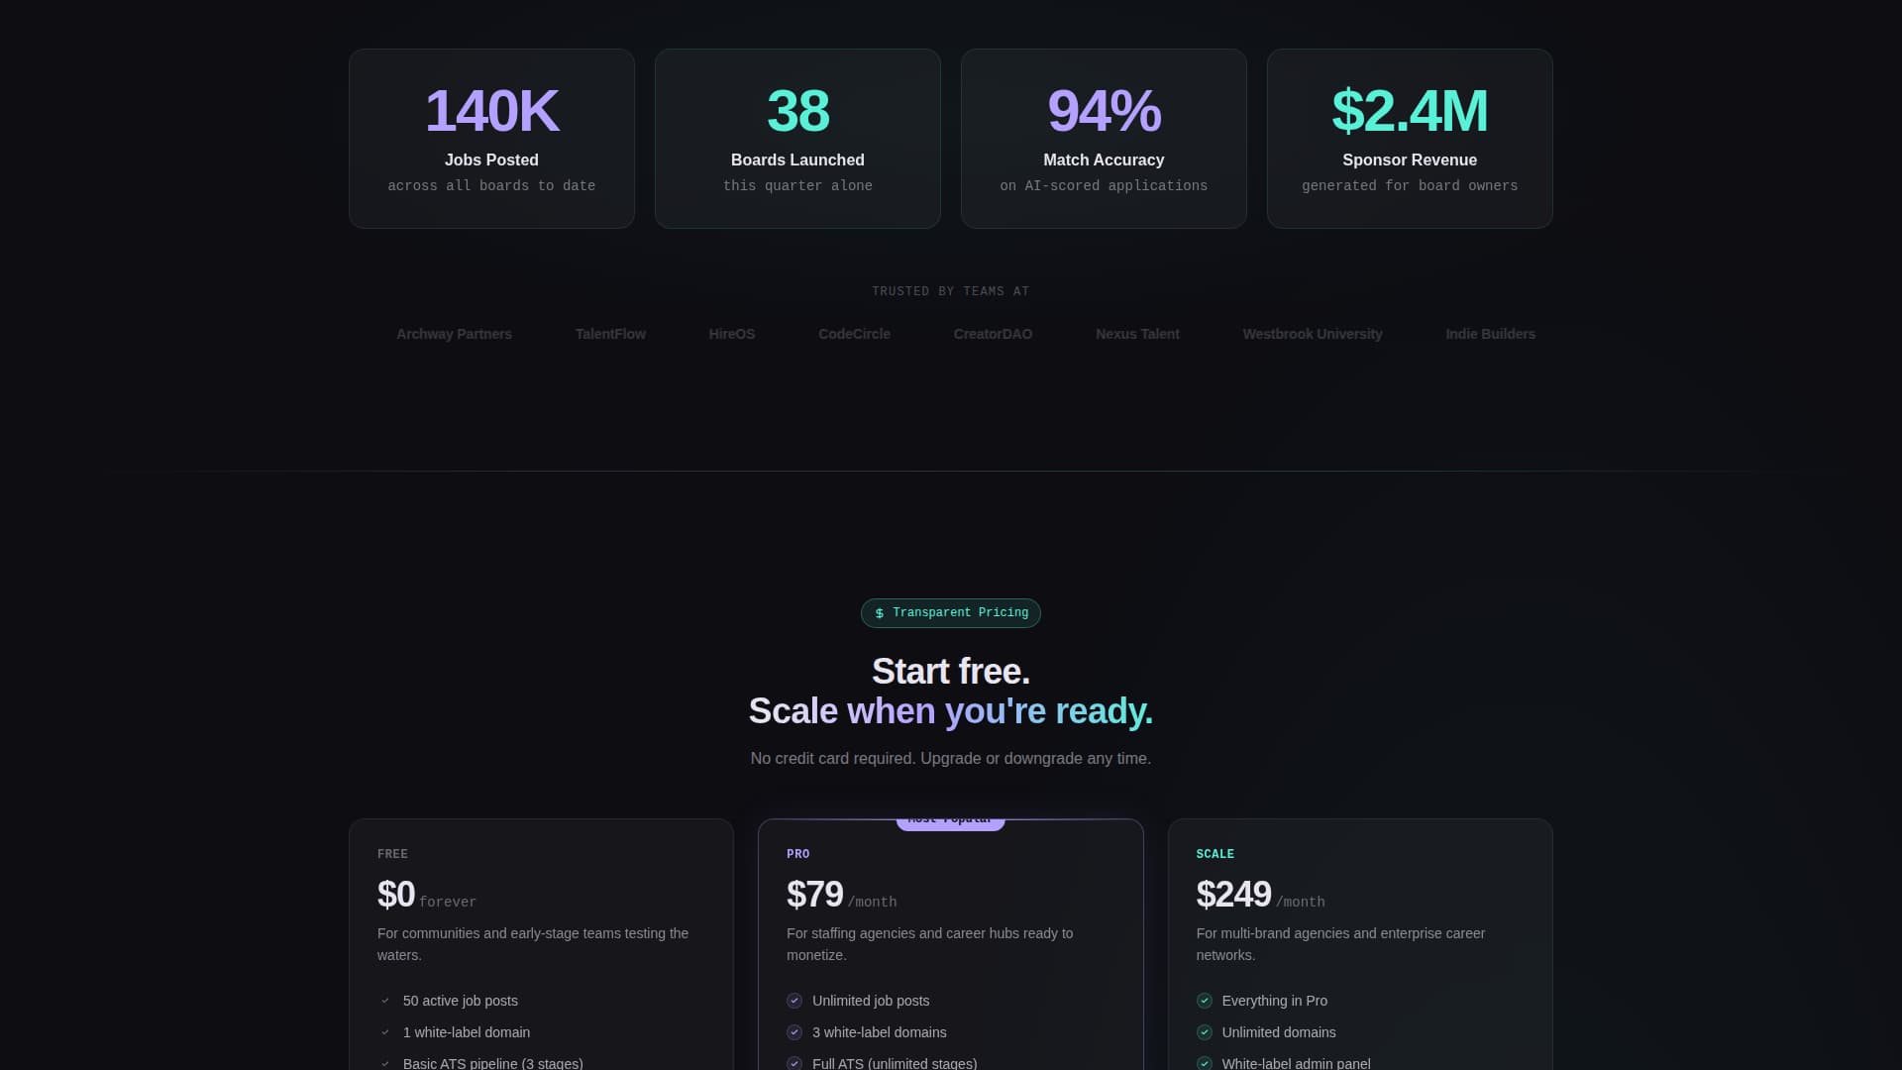This screenshot has width=1902, height=1070.
Task: Click 'Scale when you're ready.' gradient headline
Action: pyautogui.click(x=951, y=711)
